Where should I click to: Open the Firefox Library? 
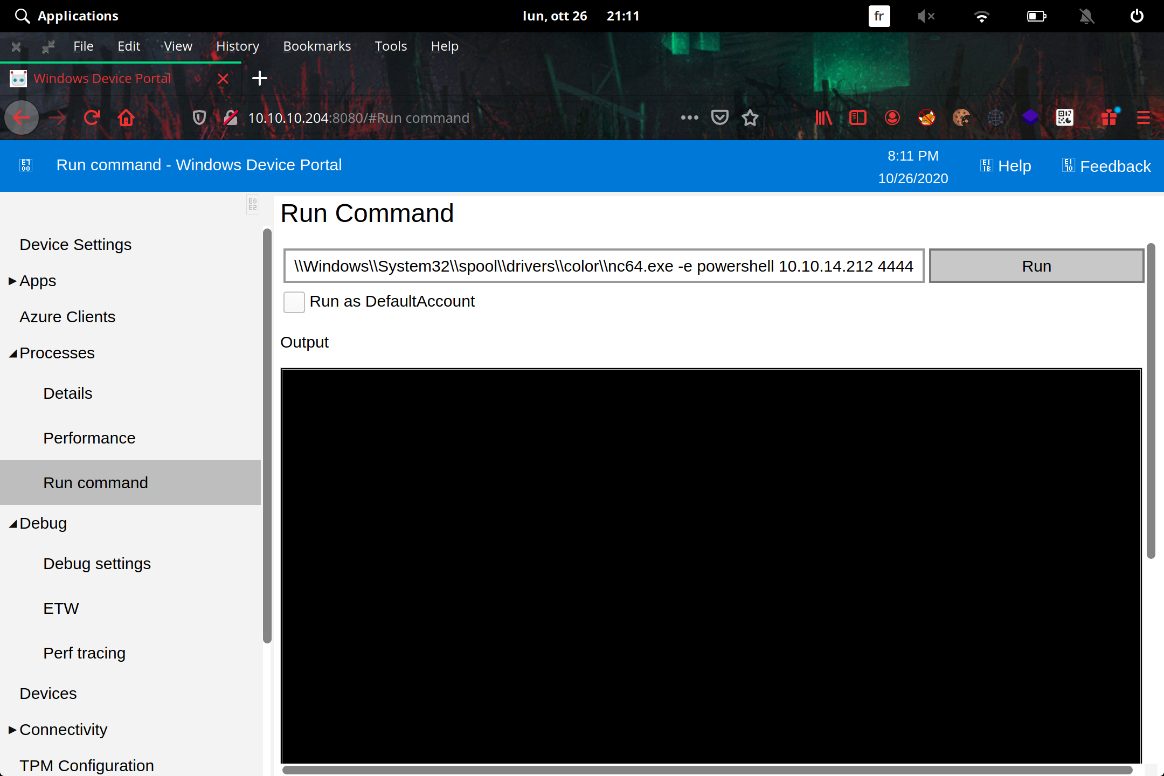pyautogui.click(x=823, y=117)
